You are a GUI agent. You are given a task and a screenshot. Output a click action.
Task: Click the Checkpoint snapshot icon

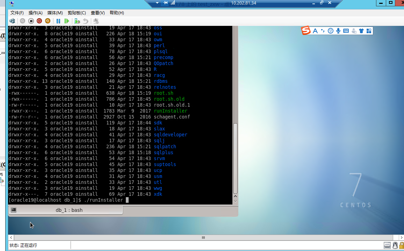pyautogui.click(x=77, y=21)
